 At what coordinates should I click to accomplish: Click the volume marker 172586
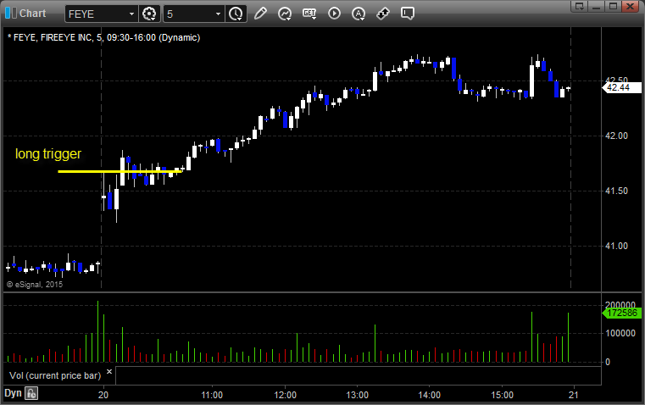point(621,313)
